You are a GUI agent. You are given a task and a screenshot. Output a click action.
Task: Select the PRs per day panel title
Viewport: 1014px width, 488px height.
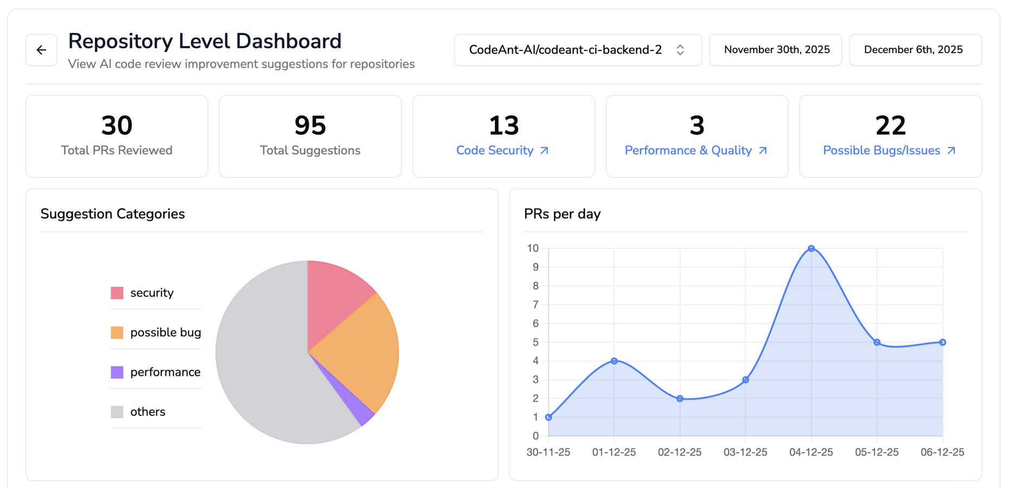coord(563,214)
